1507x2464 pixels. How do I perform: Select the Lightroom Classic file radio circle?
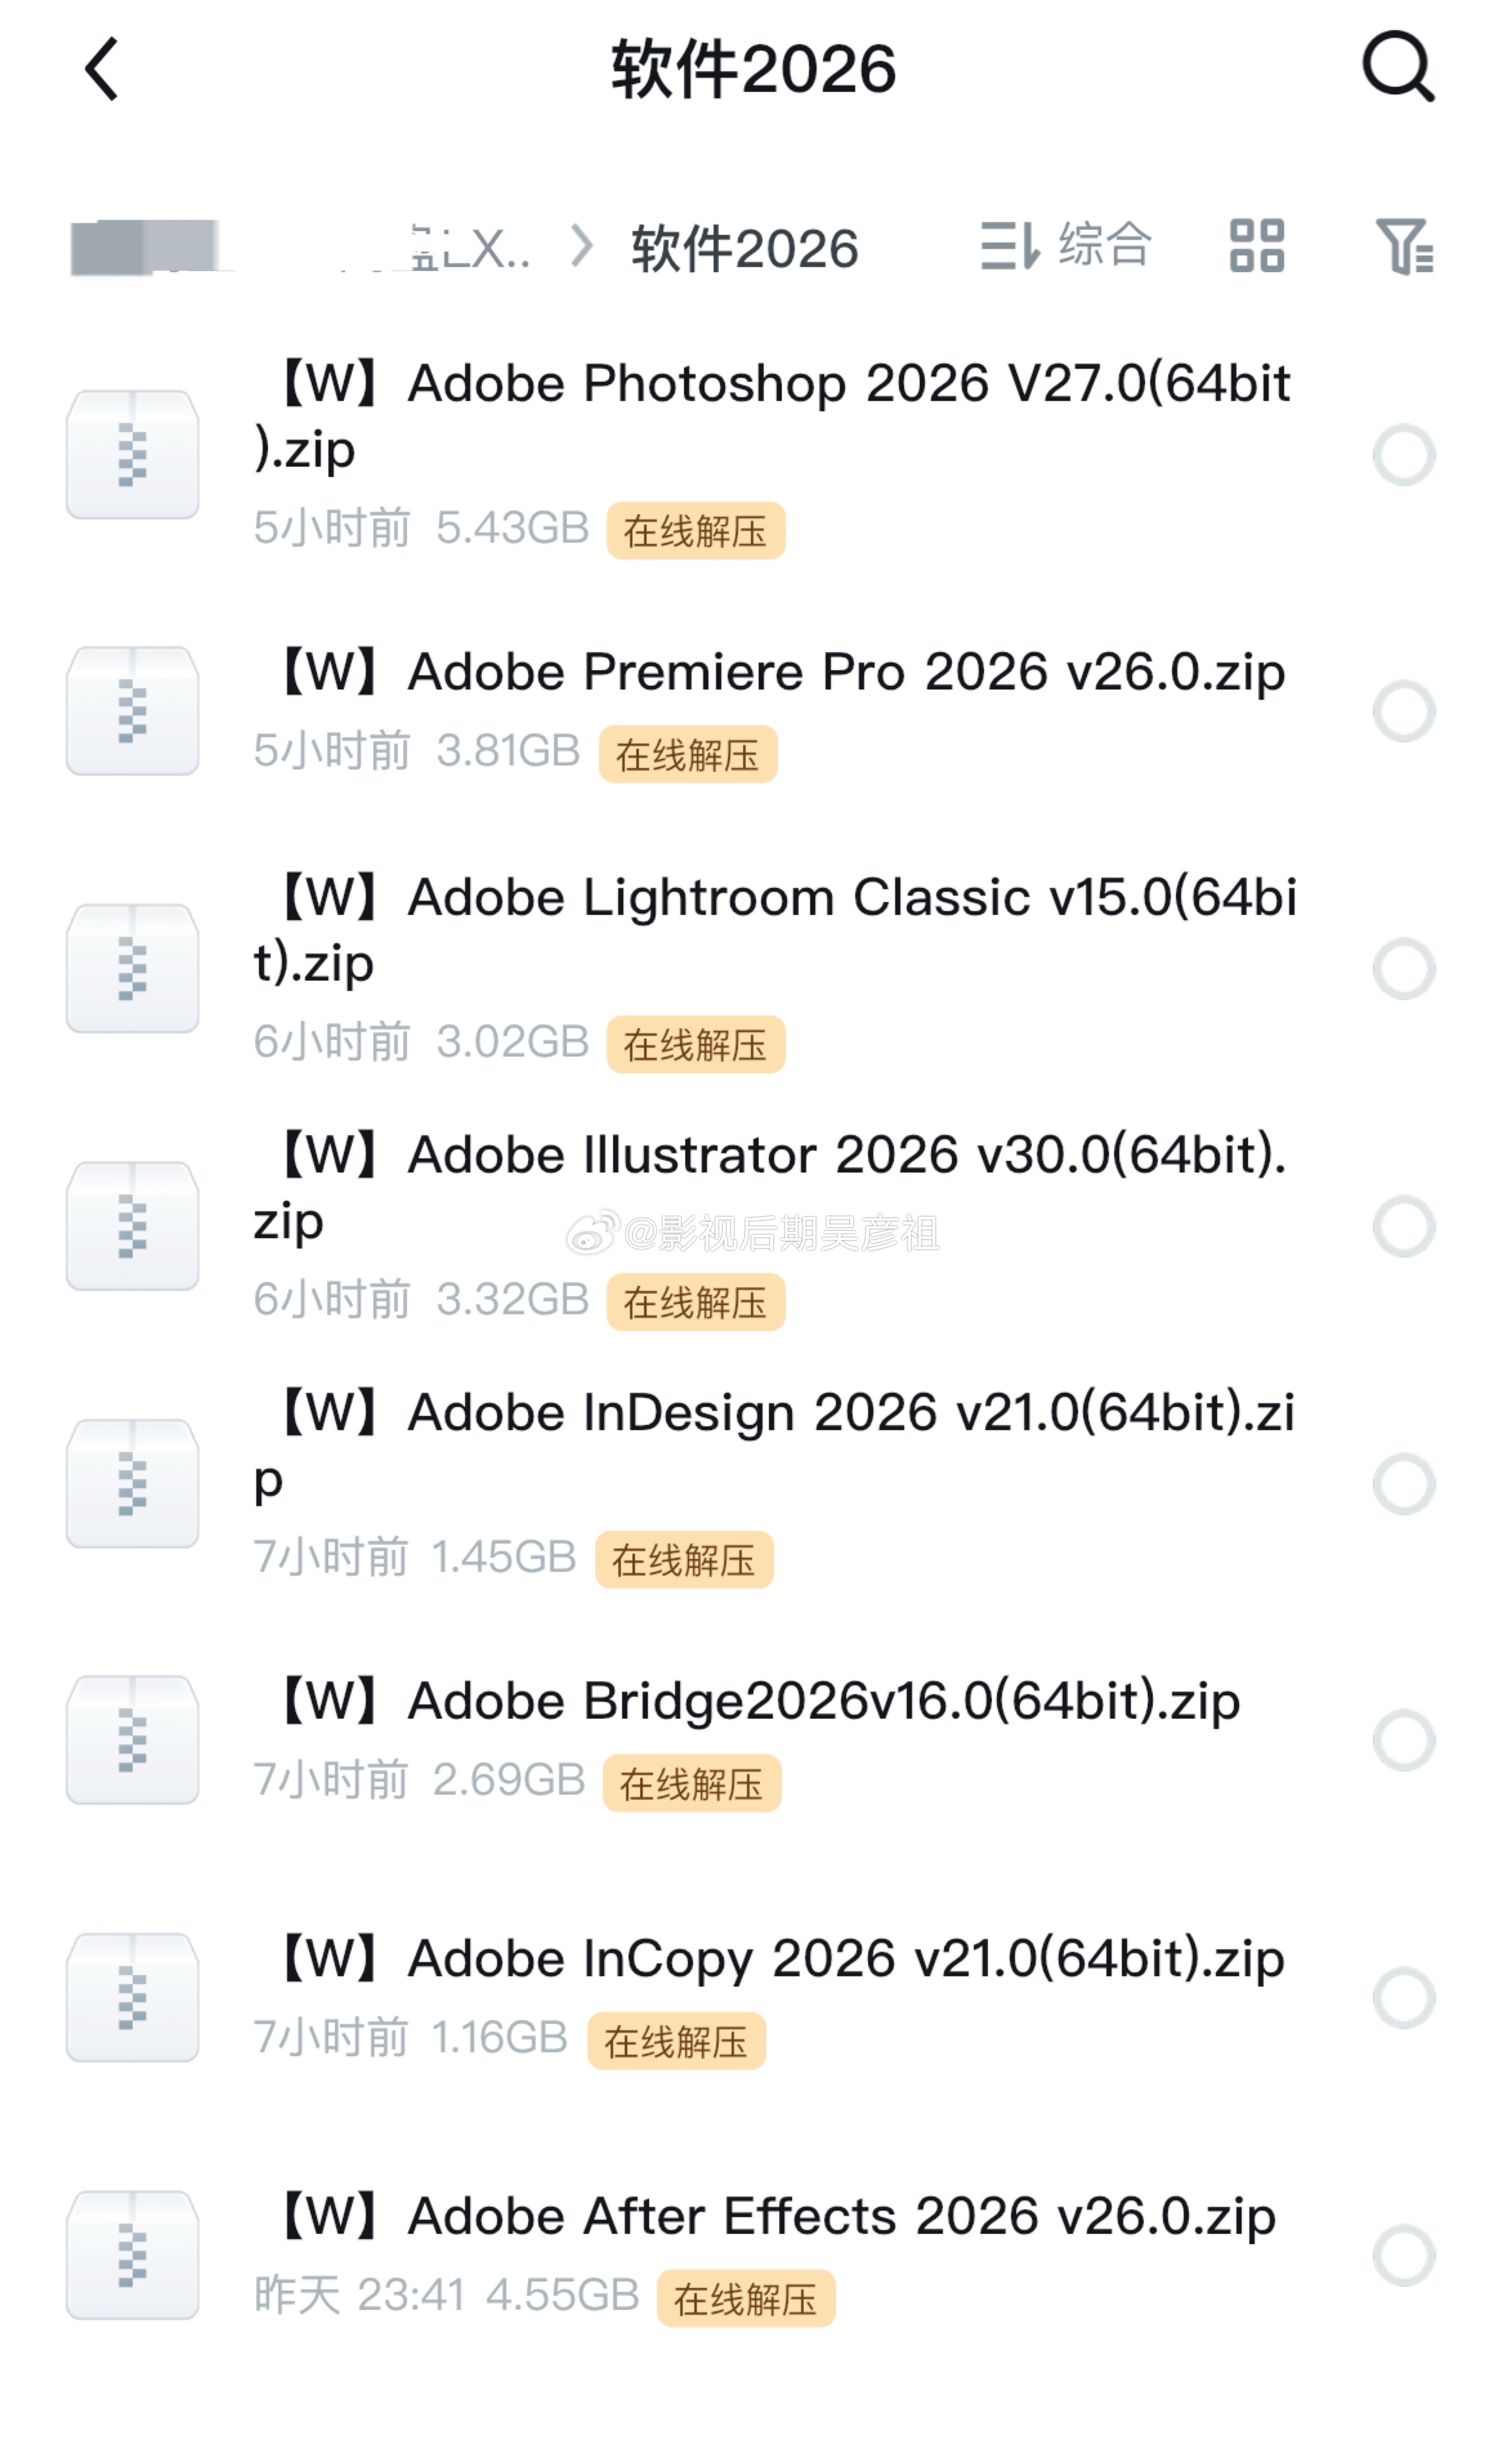[x=1404, y=969]
